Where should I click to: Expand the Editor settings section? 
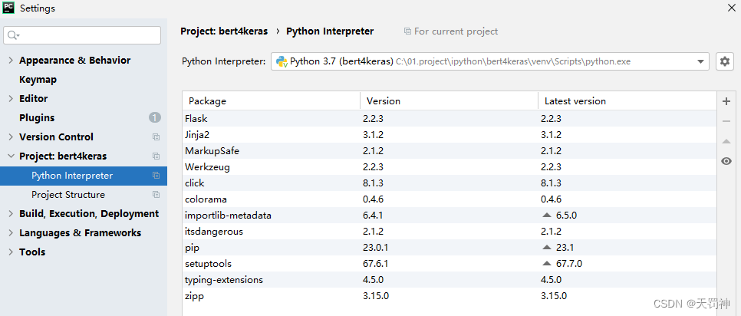11,98
